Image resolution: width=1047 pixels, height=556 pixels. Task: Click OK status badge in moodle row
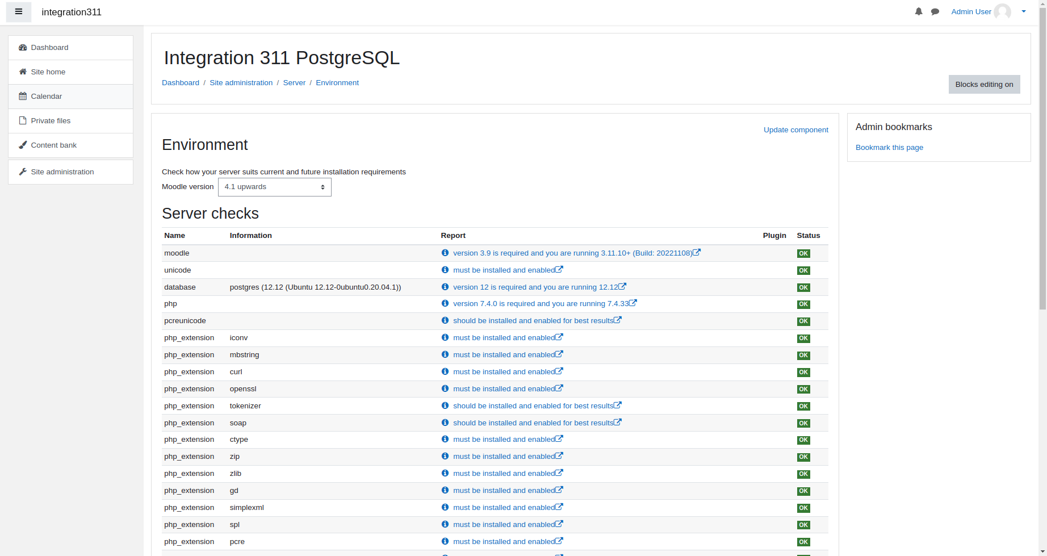pos(803,254)
